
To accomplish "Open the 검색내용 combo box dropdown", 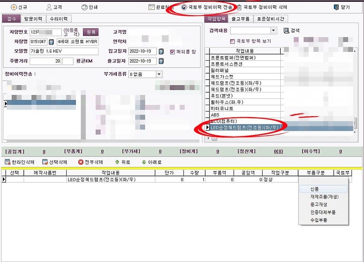I will (274, 31).
